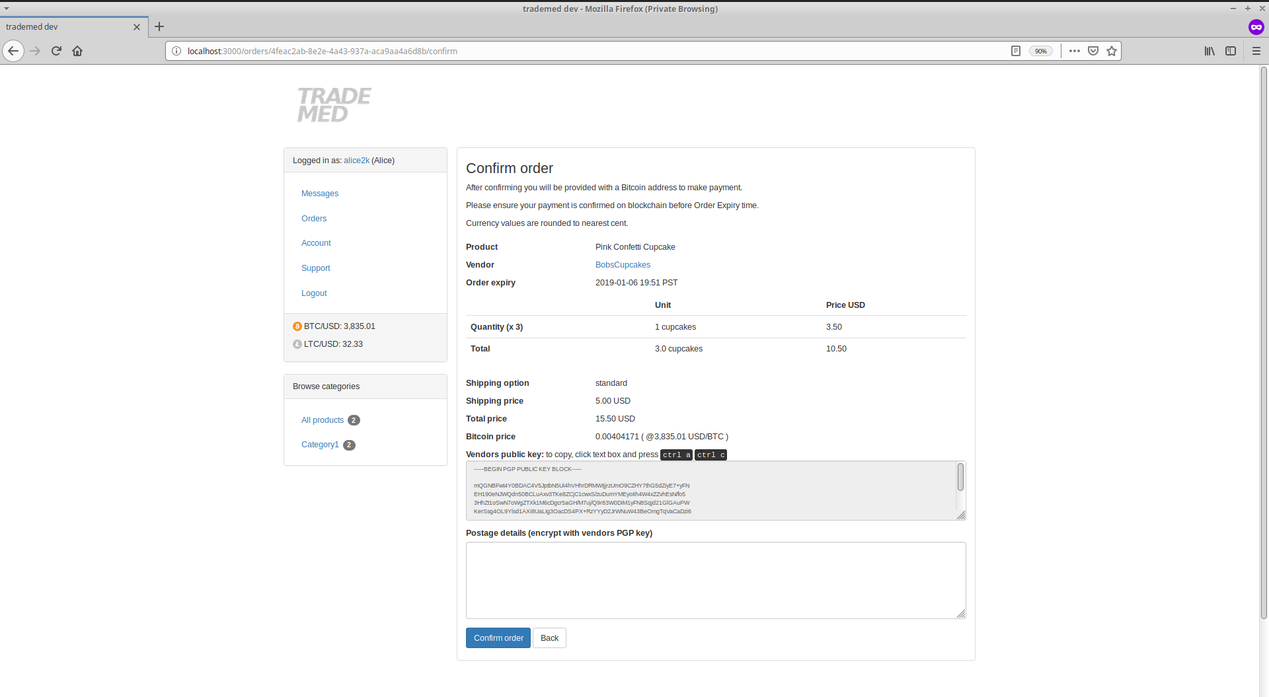Reload the current page
This screenshot has height=697, width=1269.
tap(56, 51)
